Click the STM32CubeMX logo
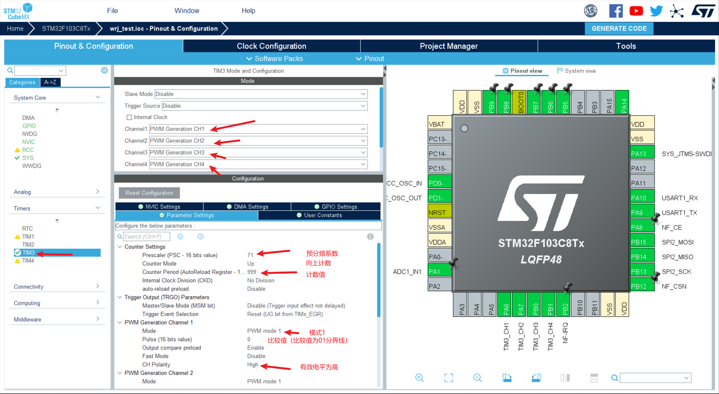The image size is (719, 394). point(18,11)
